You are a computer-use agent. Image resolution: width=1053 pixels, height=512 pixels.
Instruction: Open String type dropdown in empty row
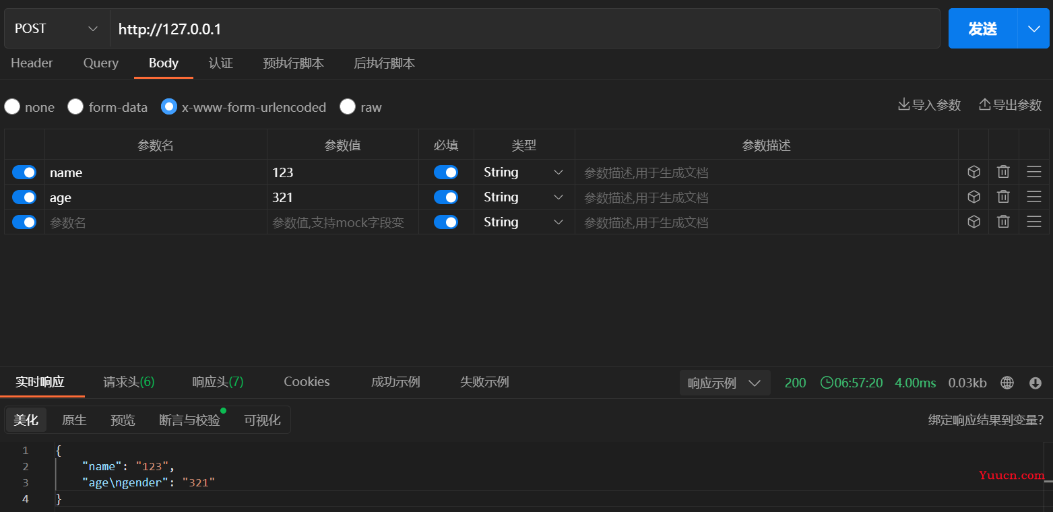(x=524, y=222)
